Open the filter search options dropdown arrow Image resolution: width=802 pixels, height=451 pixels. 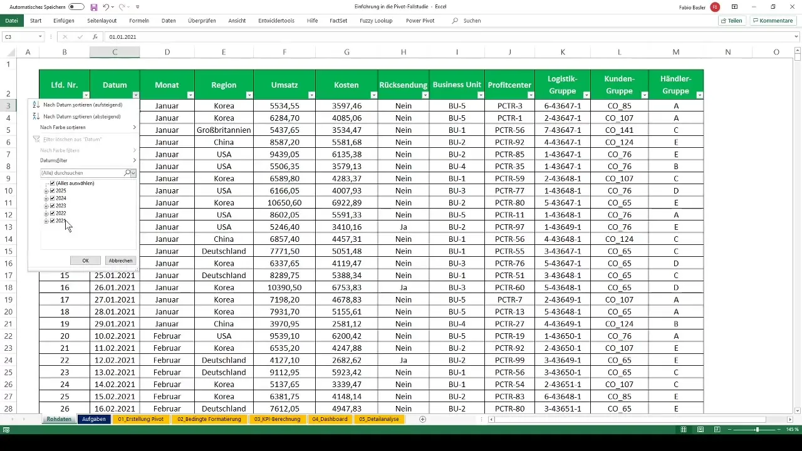click(133, 173)
